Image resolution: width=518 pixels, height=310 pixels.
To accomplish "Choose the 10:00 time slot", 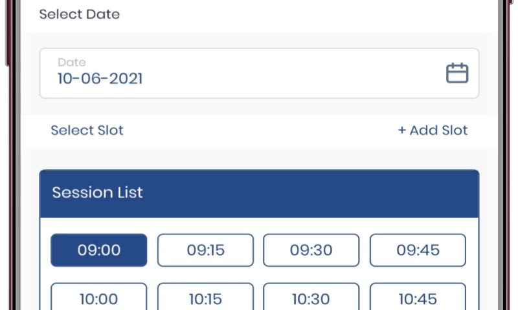I will tap(99, 298).
